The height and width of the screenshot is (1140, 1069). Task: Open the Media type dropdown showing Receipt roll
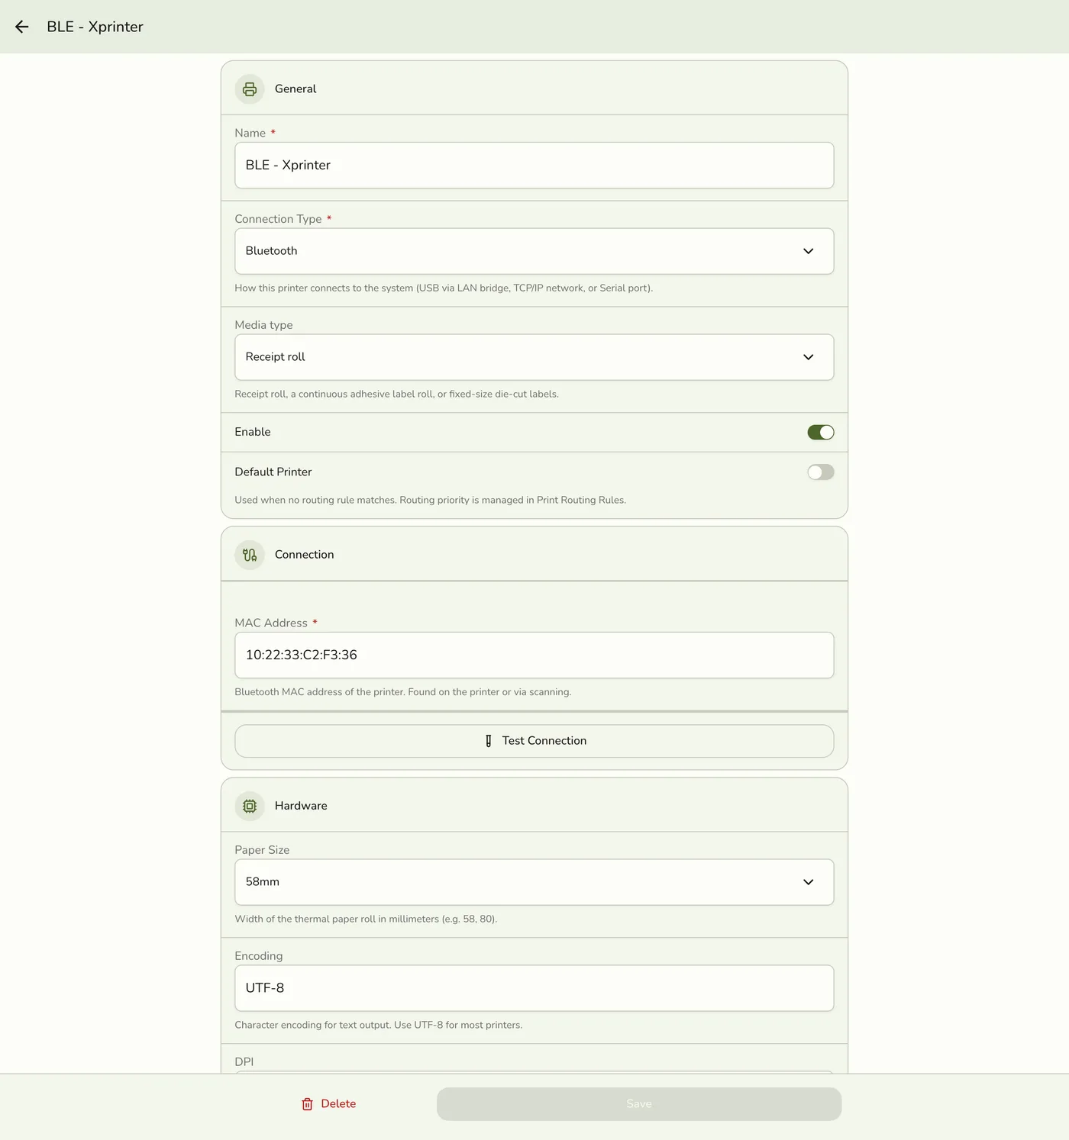[534, 357]
